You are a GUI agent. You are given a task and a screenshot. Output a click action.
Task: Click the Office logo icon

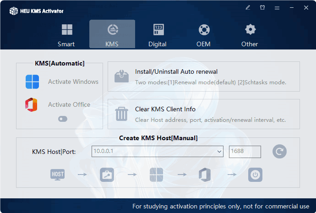[32, 105]
